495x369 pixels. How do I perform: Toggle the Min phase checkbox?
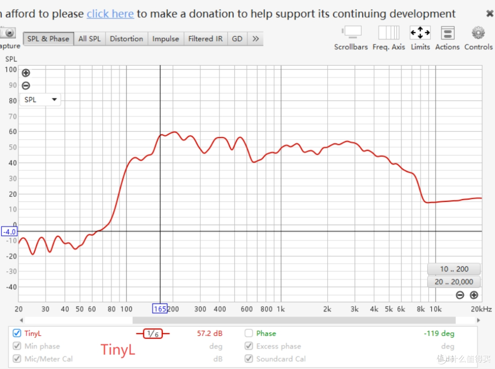pyautogui.click(x=17, y=346)
